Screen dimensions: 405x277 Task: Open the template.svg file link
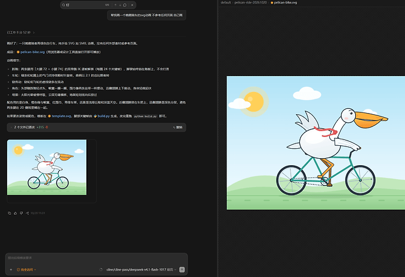point(61,116)
